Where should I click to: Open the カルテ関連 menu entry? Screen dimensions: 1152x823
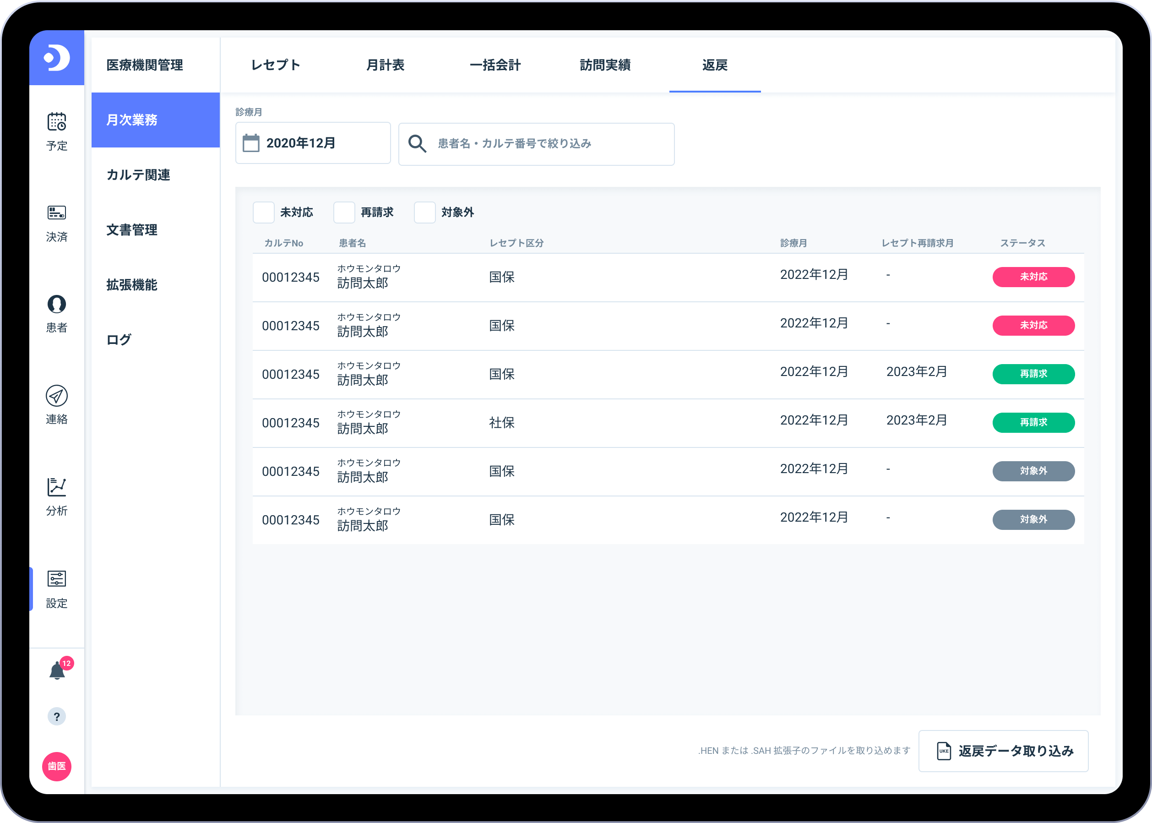point(138,175)
